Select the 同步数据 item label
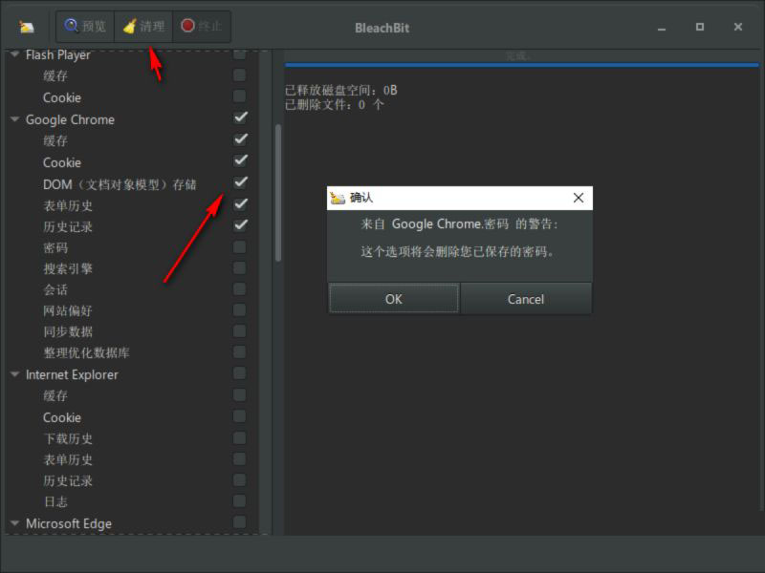 (68, 331)
